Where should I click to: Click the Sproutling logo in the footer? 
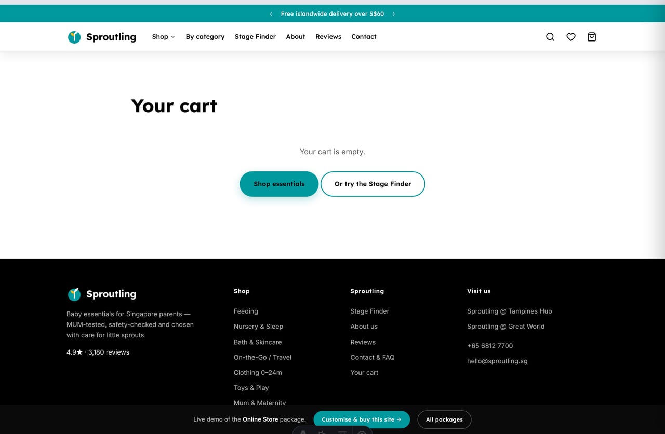(x=102, y=294)
